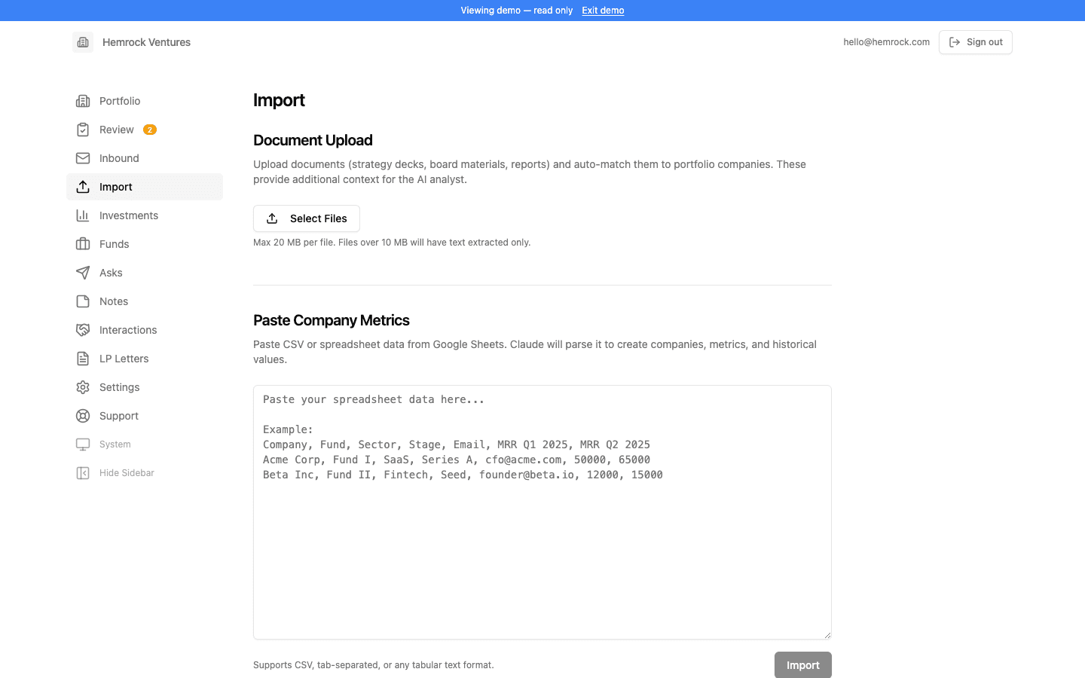Click the gray Import submit button

803,665
